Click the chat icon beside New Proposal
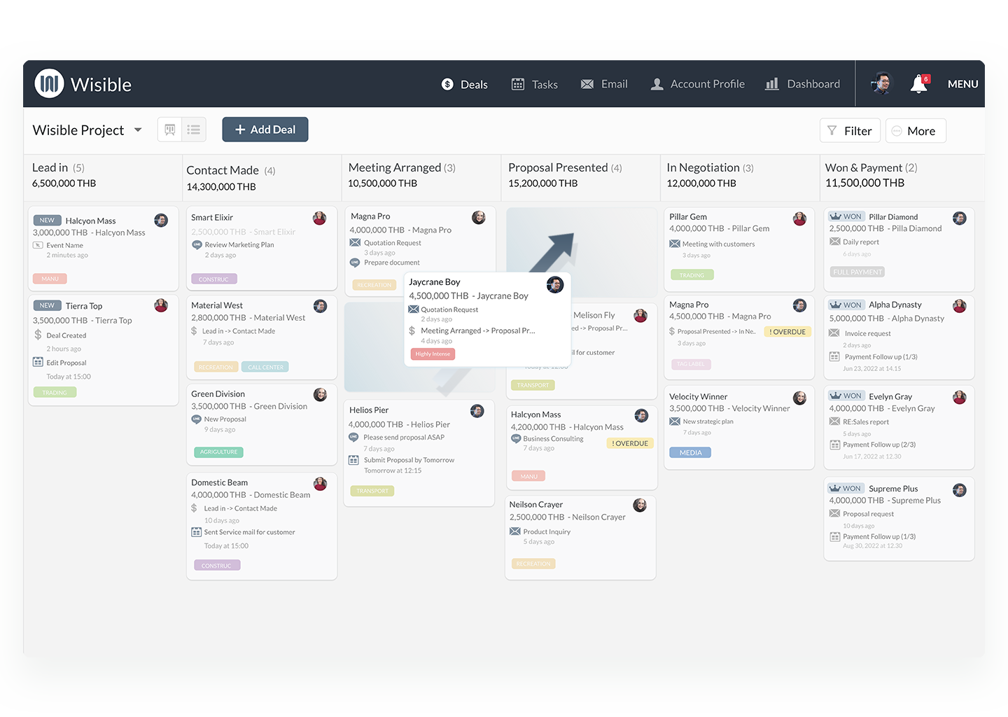Screen dimensions: 1008x717 pos(197,419)
